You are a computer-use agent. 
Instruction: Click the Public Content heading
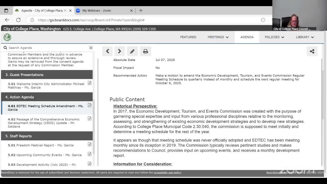click(127, 99)
